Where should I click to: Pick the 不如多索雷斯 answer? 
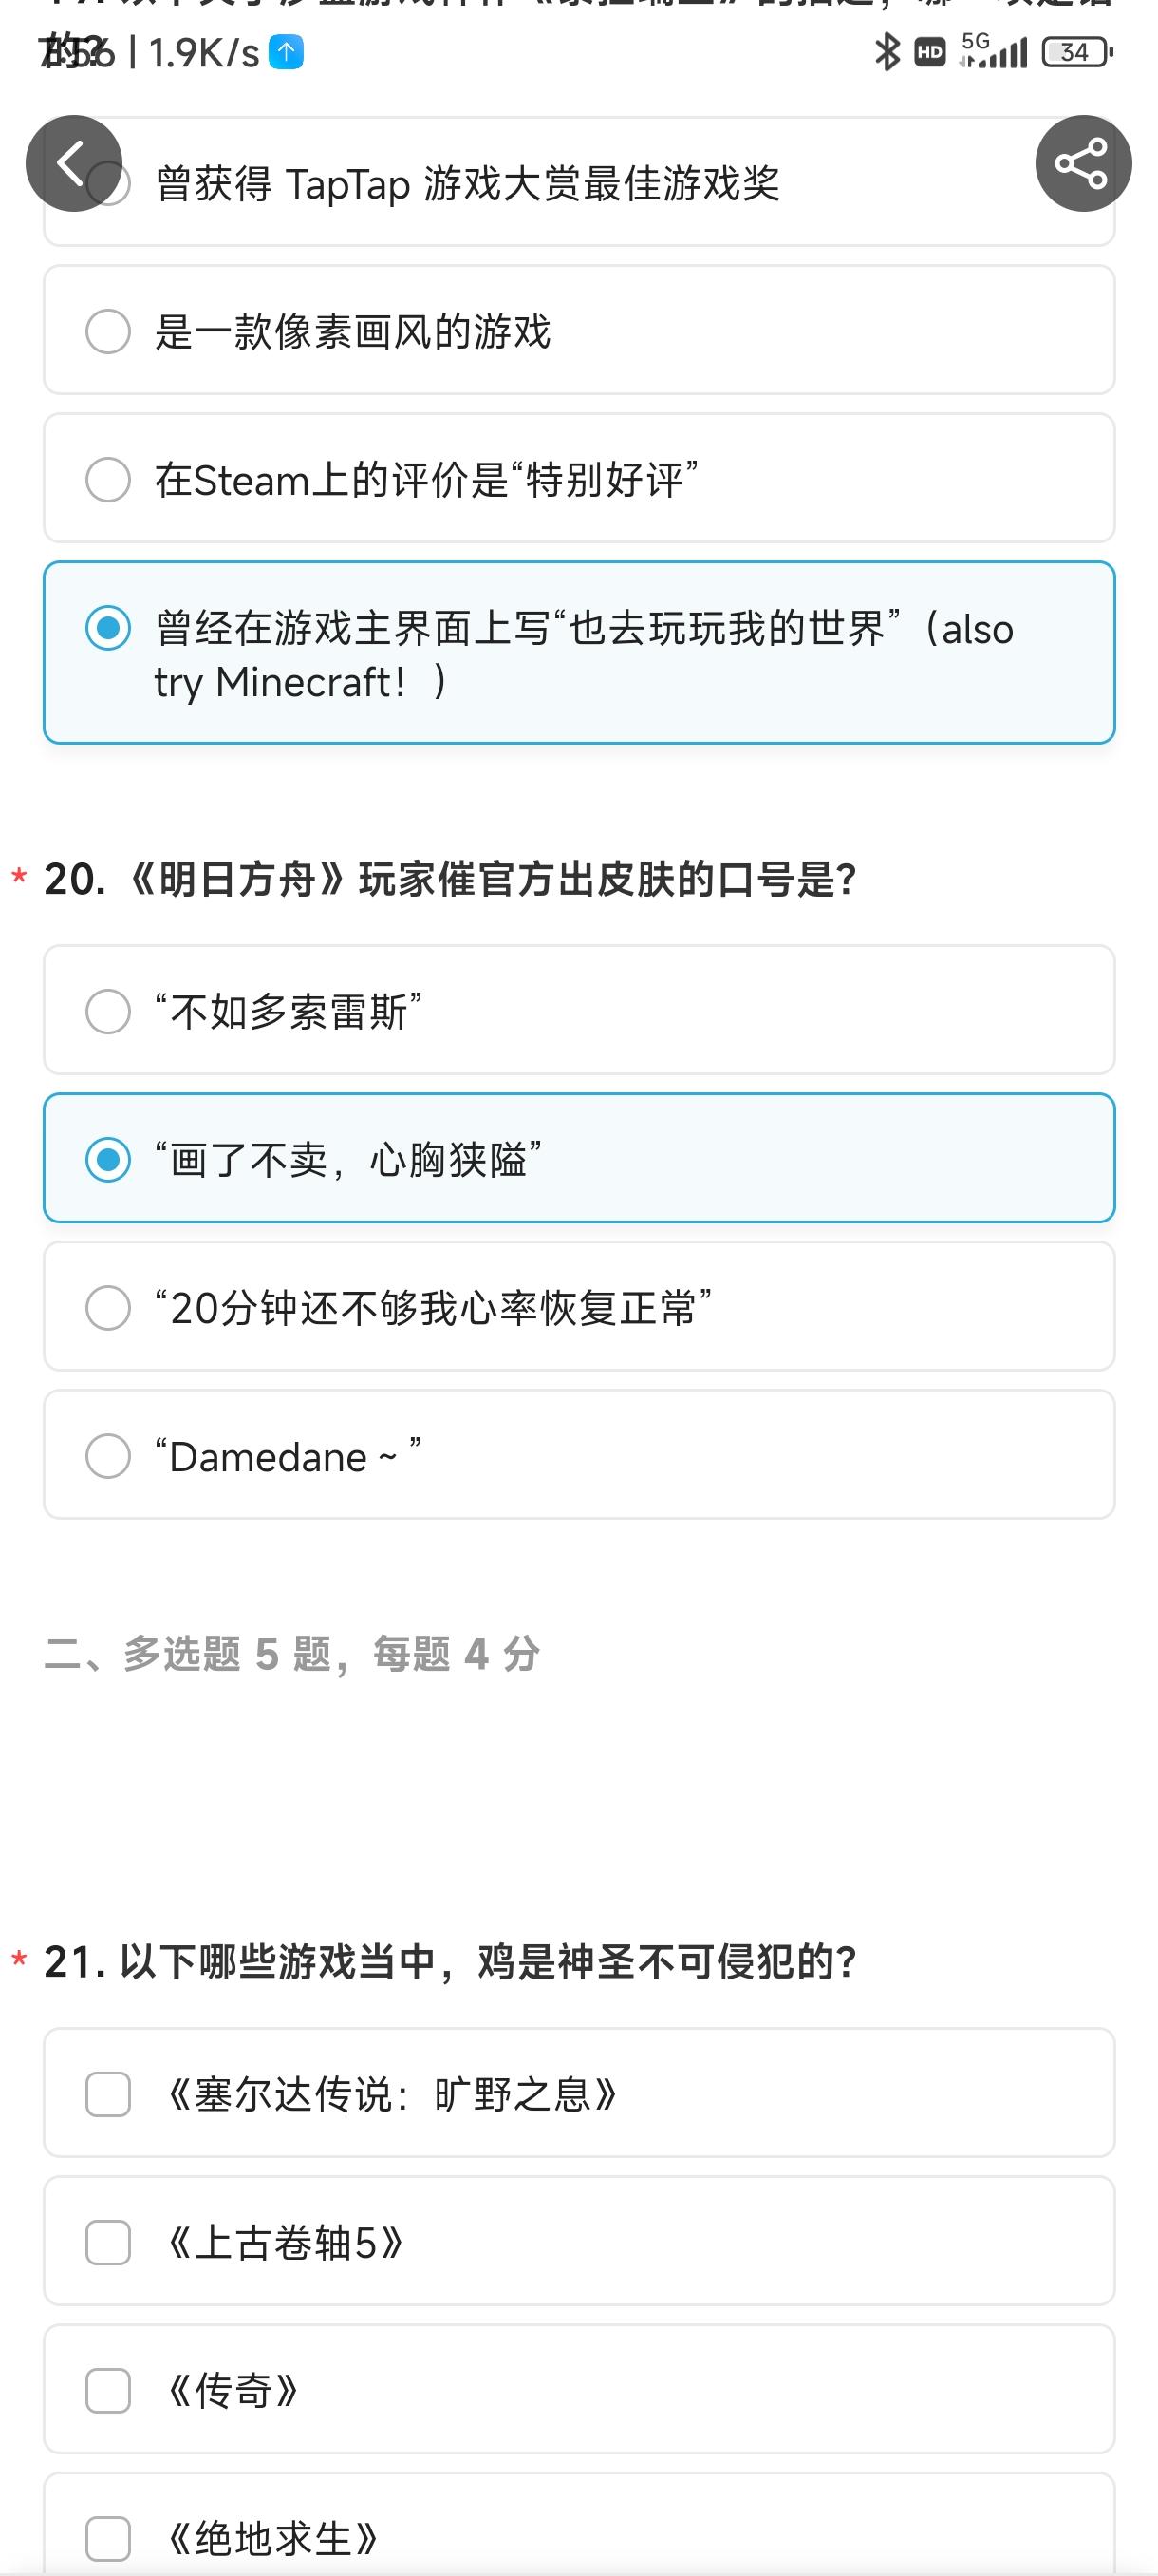[578, 1010]
